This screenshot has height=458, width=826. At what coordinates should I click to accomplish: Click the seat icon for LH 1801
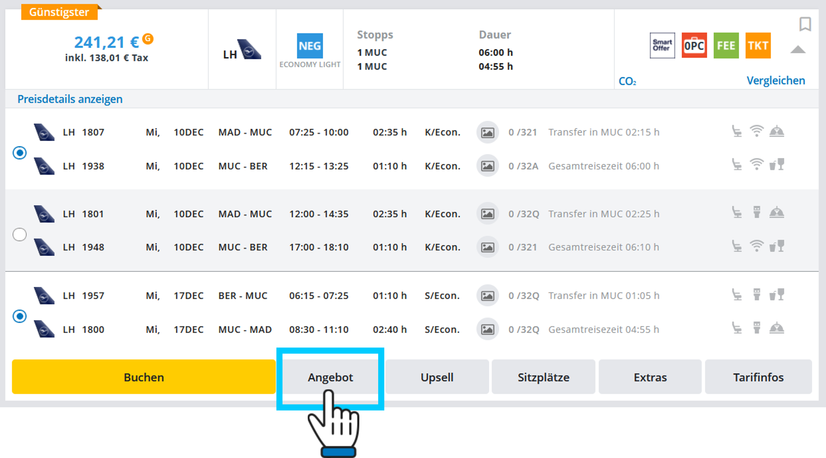click(737, 212)
